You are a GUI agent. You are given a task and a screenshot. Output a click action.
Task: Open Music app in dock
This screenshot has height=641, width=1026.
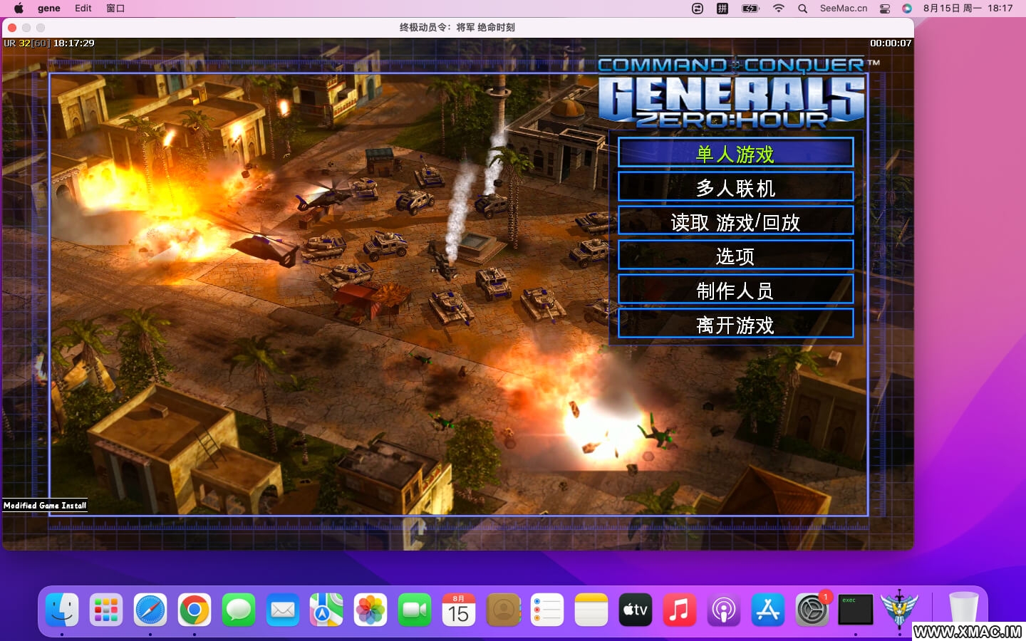[680, 610]
